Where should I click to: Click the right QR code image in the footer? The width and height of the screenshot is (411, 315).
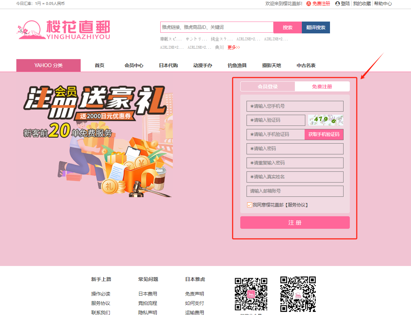297,294
